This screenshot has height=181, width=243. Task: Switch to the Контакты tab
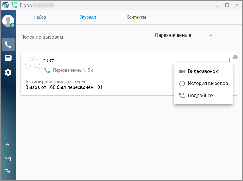tap(136, 17)
